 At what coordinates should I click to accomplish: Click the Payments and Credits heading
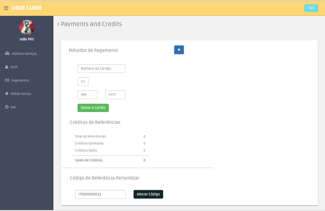(91, 24)
